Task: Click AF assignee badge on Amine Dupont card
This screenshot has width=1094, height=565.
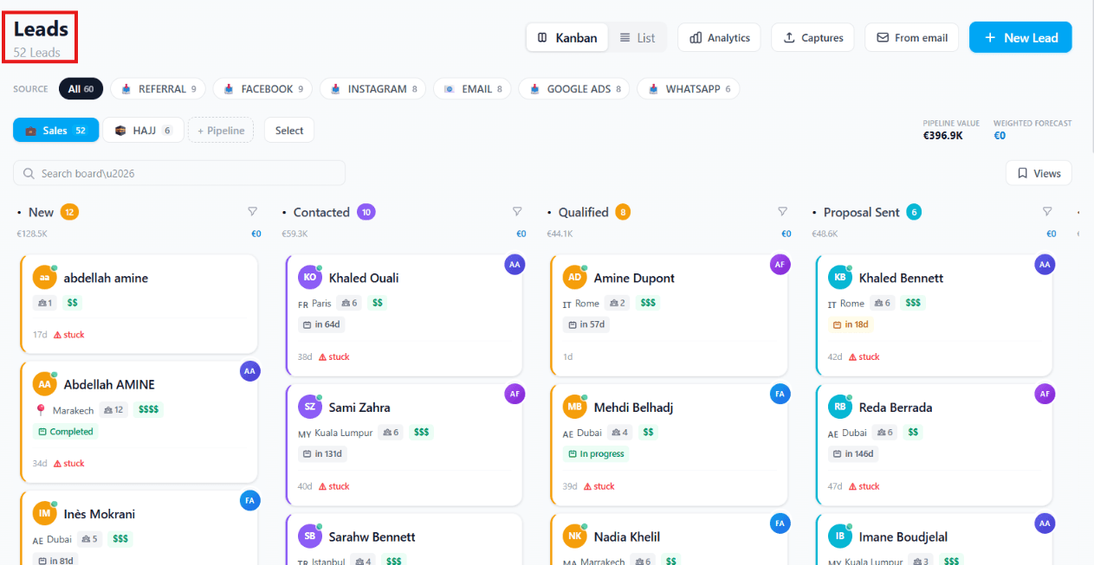Action: pos(780,265)
